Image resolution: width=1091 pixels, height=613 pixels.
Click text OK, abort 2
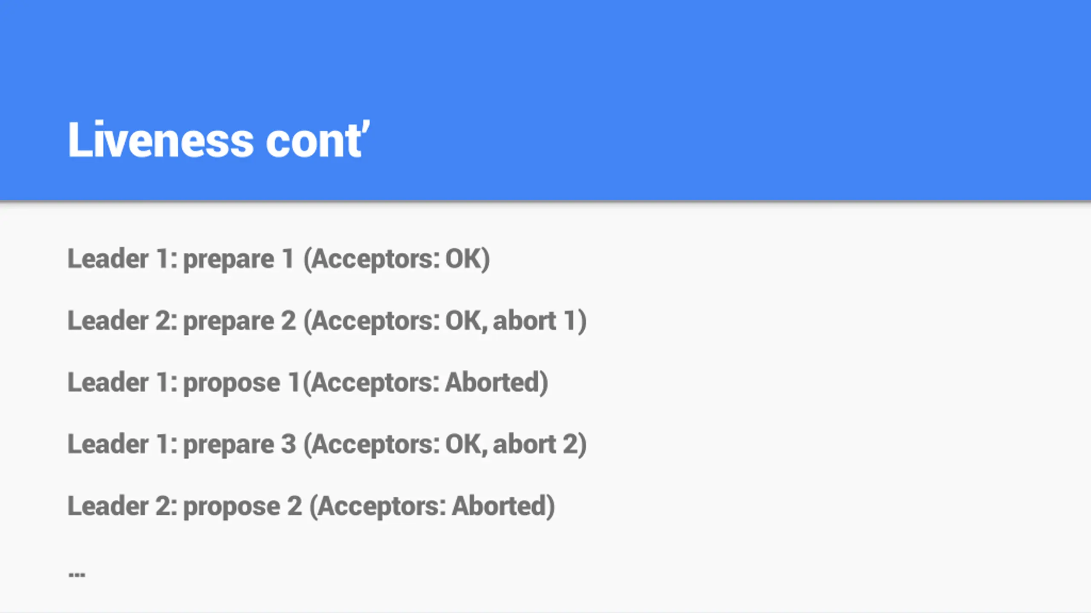512,444
